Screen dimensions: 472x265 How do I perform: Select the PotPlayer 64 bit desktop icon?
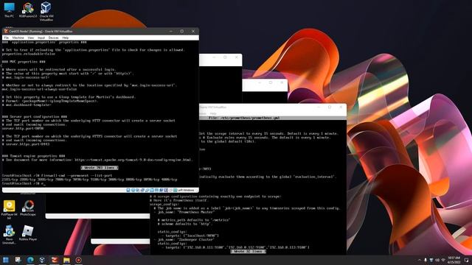pos(9,209)
